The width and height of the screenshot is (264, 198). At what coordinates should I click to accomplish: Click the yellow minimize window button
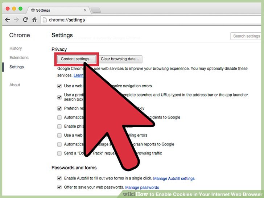[14, 9]
